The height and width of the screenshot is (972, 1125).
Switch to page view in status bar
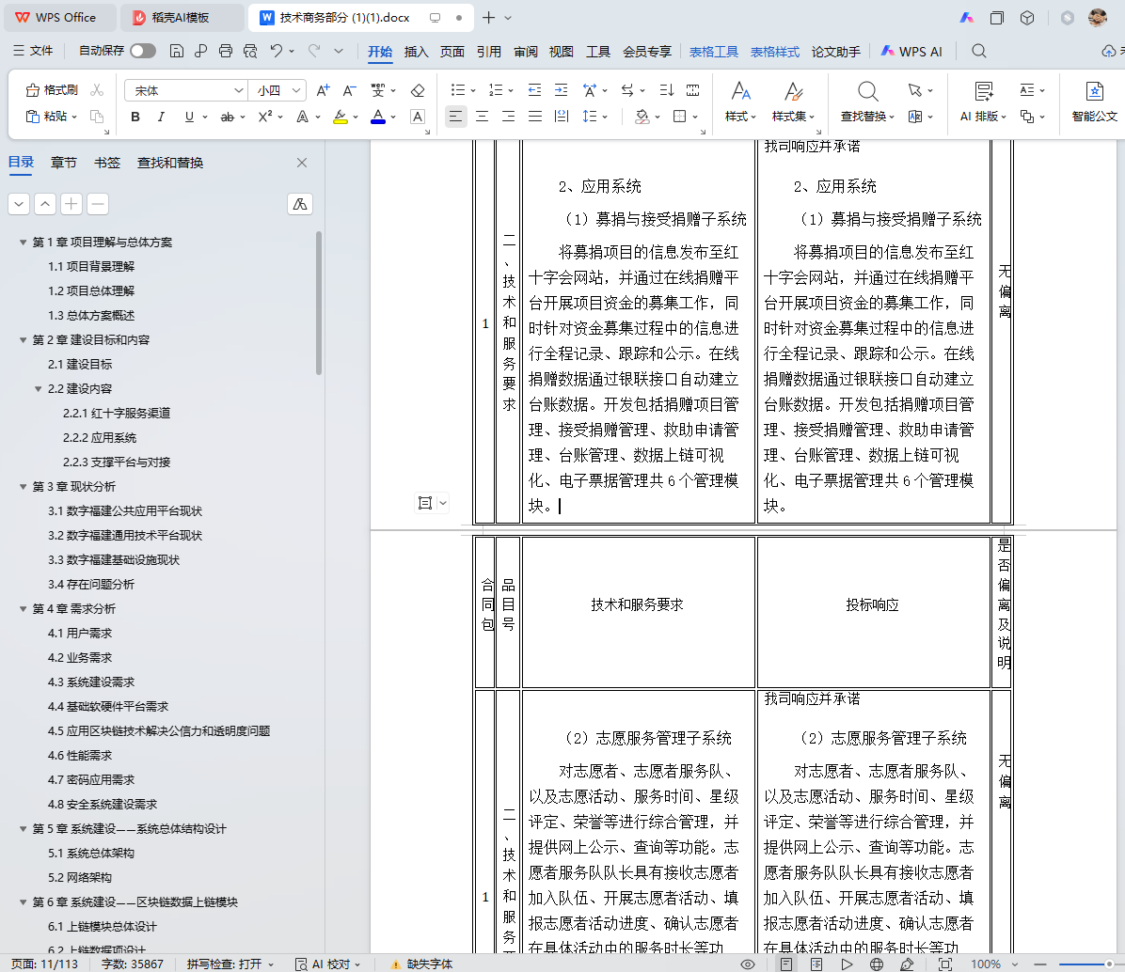[786, 964]
